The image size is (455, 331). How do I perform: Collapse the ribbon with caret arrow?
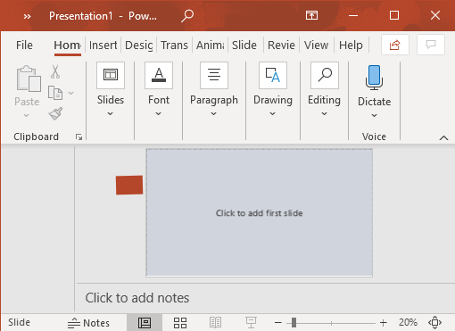point(443,137)
